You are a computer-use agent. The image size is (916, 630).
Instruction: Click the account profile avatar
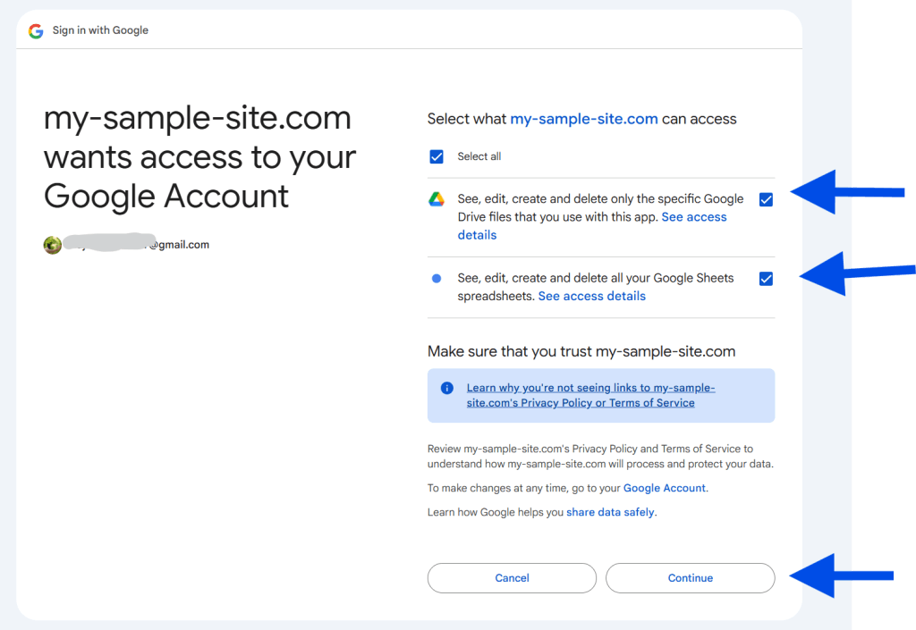pos(53,245)
